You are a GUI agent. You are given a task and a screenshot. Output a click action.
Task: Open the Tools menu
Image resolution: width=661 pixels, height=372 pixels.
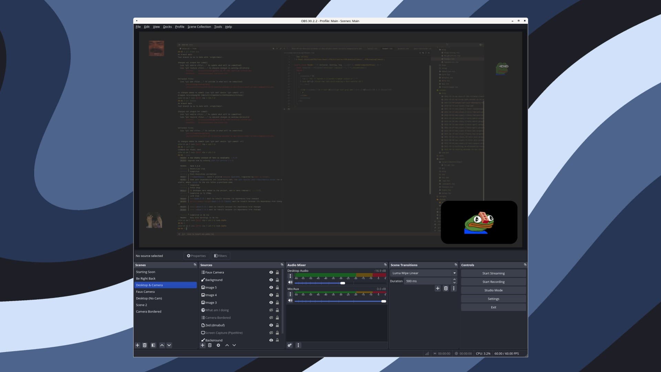coord(218,27)
